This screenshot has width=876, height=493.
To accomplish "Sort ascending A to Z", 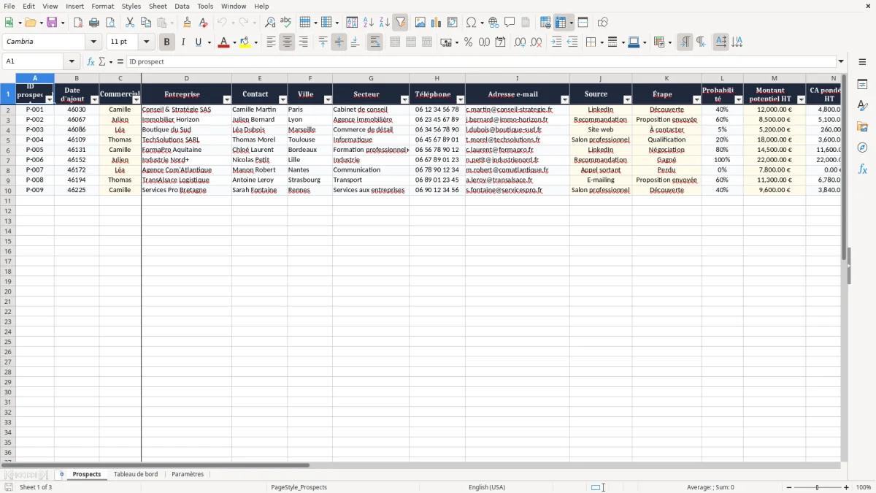I will 368,23.
